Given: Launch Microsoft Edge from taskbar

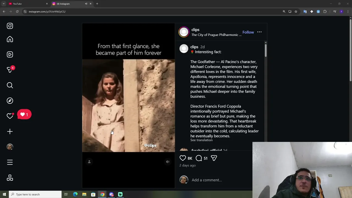Looking at the screenshot, I should 75,194.
